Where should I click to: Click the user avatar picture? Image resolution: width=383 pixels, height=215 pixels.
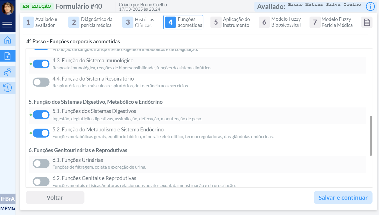tap(8, 8)
